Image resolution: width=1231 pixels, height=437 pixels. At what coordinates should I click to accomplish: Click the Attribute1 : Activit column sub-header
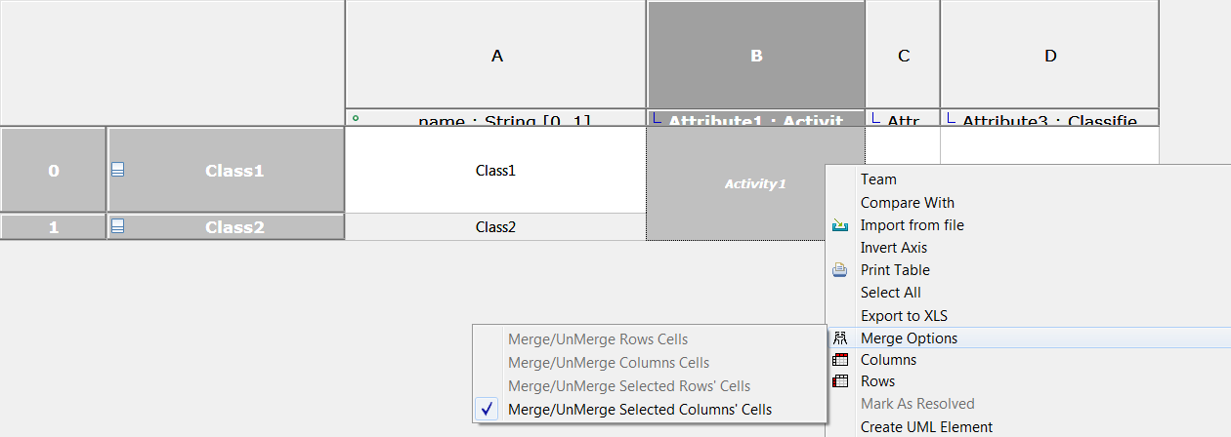755,118
